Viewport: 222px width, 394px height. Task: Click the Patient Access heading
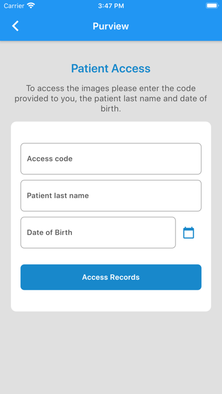point(111,68)
